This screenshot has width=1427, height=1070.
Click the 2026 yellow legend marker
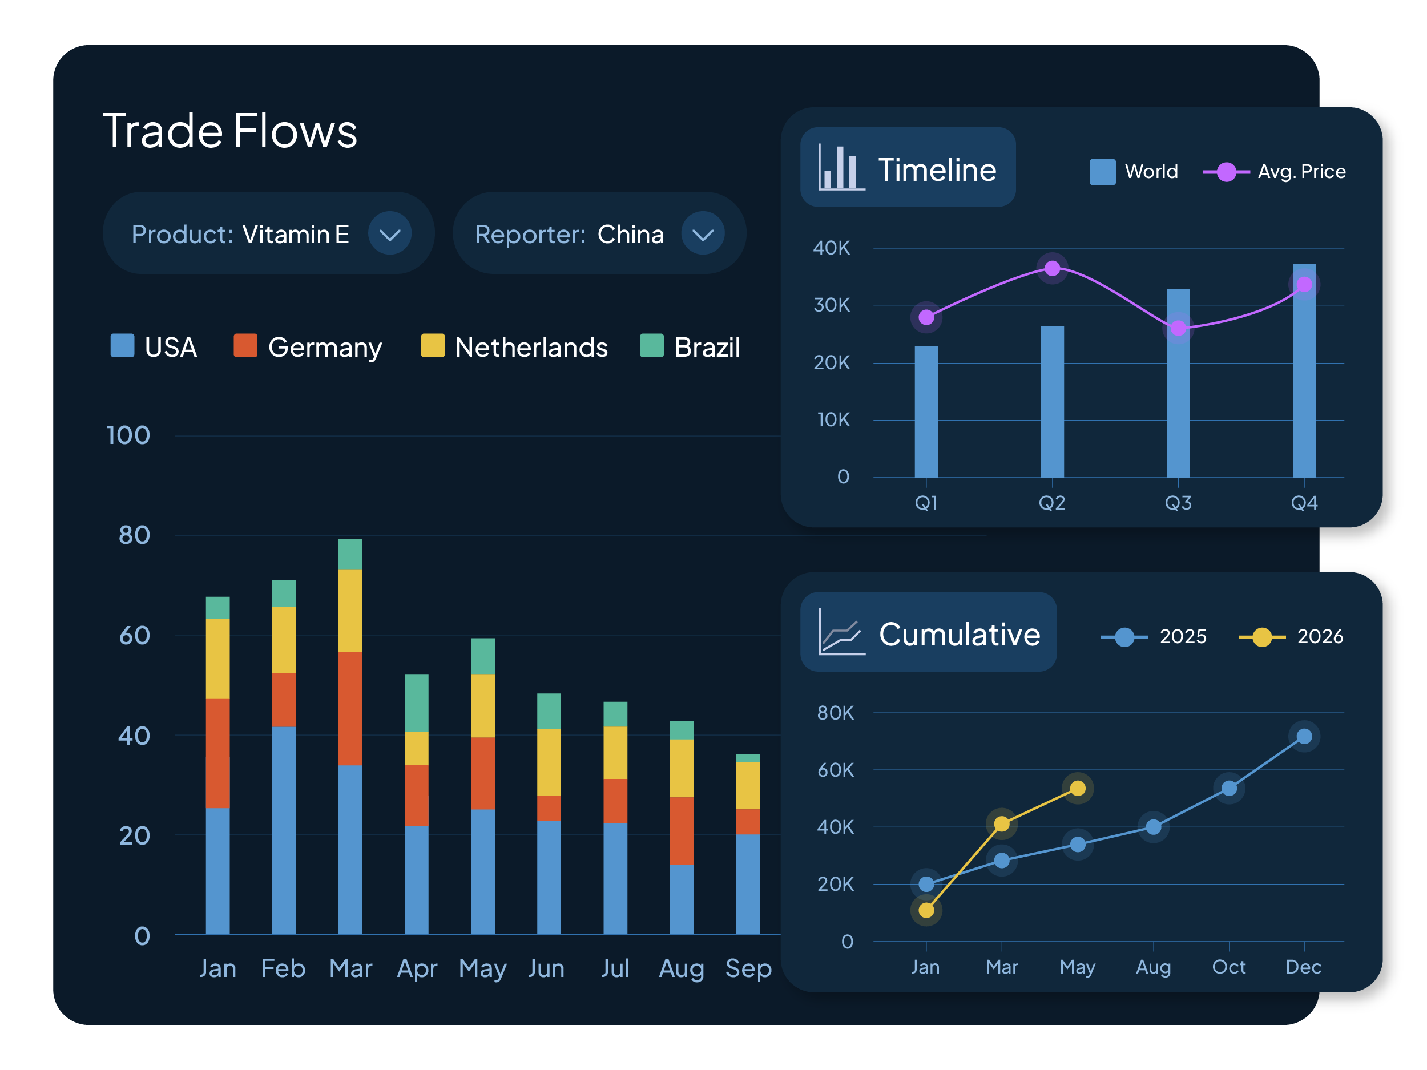(x=1261, y=637)
